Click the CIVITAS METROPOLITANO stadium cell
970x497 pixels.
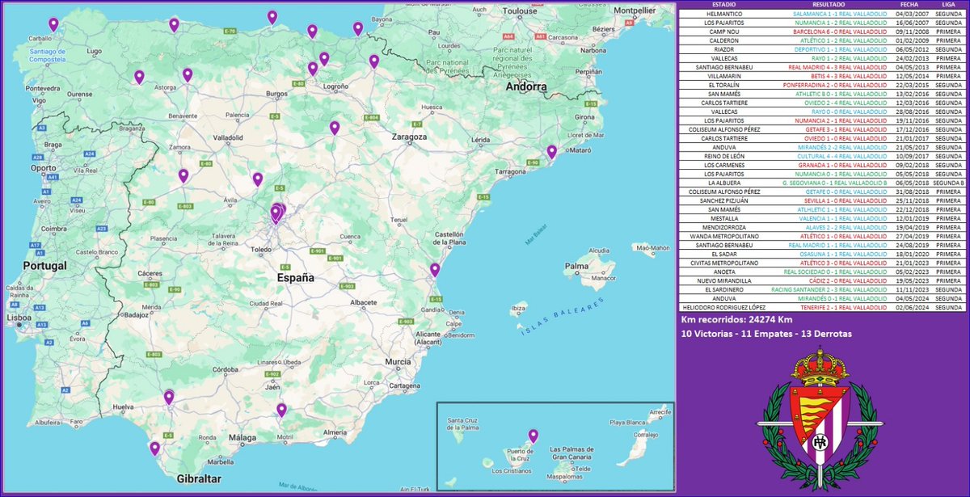(723, 263)
